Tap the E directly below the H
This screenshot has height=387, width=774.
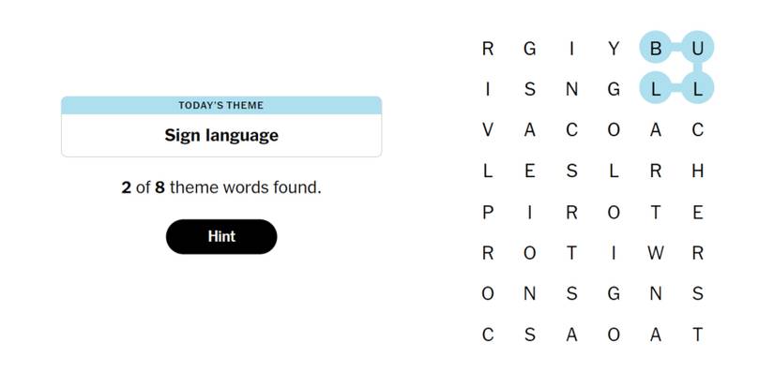click(x=697, y=212)
